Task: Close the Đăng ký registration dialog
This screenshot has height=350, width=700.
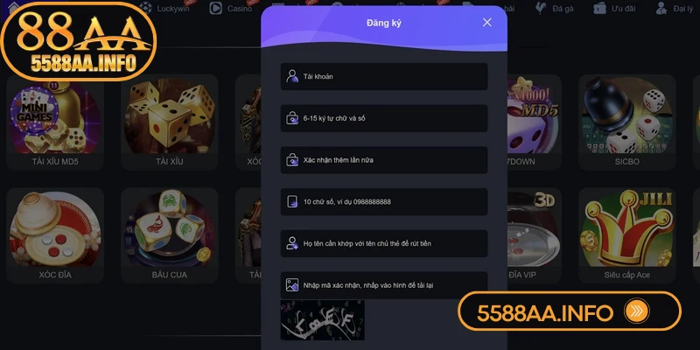Action: pos(487,23)
